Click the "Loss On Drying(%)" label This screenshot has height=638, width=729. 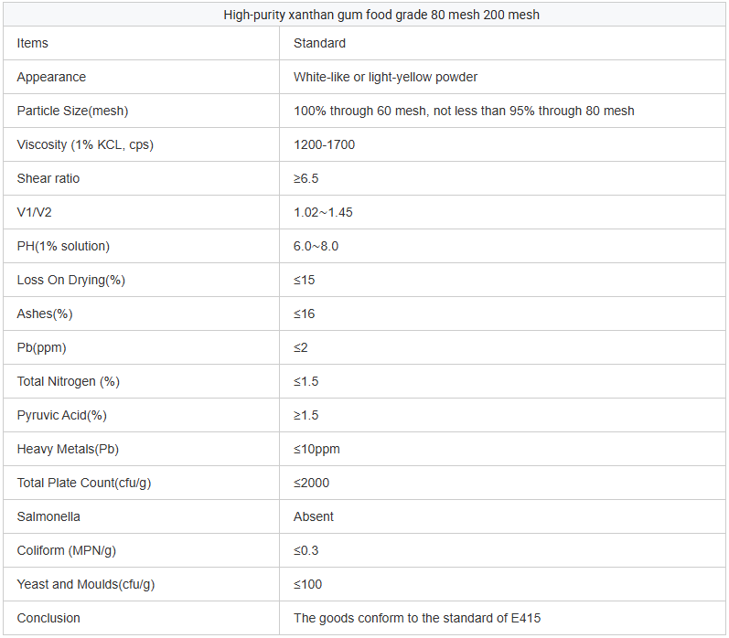click(x=70, y=280)
